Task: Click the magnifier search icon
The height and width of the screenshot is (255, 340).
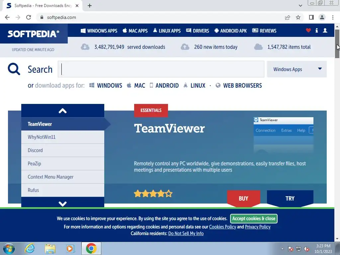Action: [14, 69]
